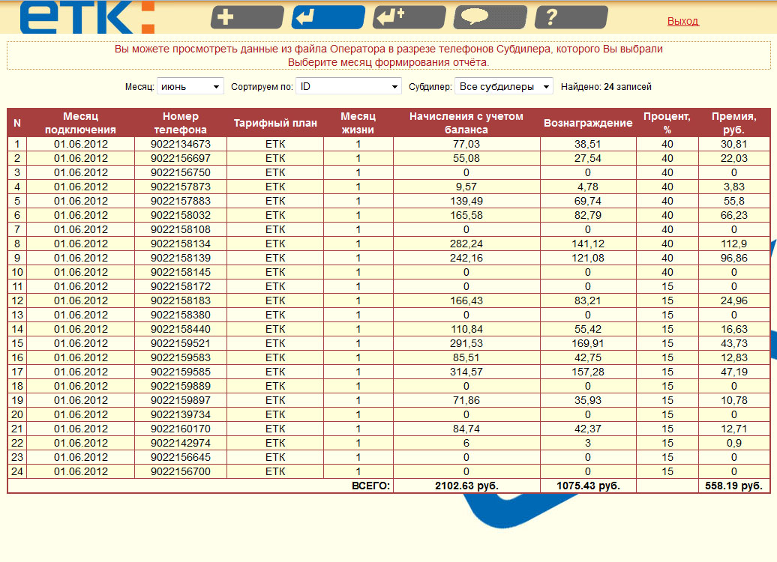The image size is (777, 562).
Task: Select phone number 9022156697
Action: coord(180,158)
